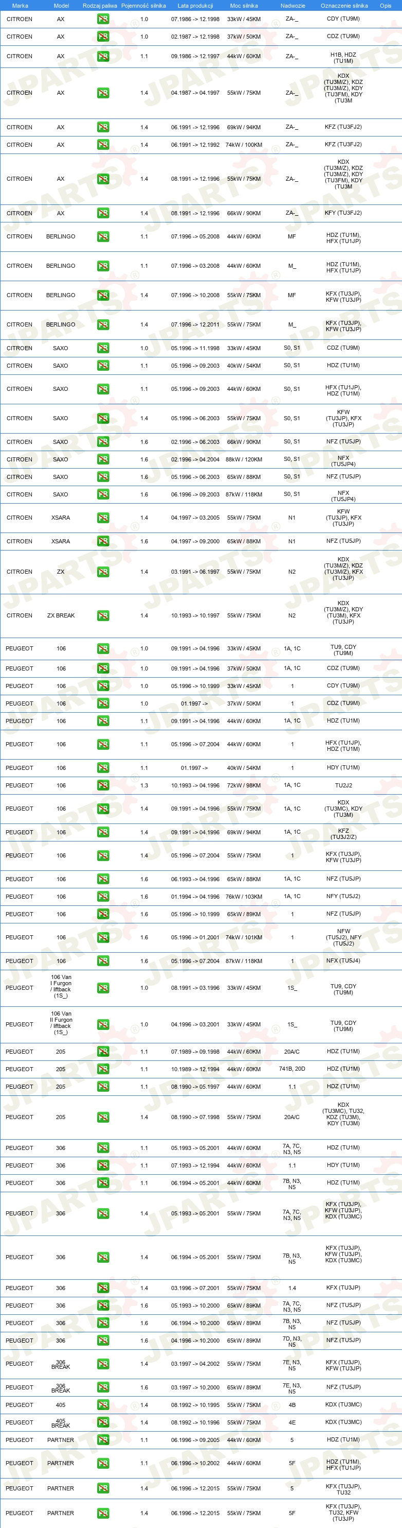Screen dimensions: 402x1528
Task: Click the 08.1992 -> 10.1995 production date cell
Action: point(195,1405)
